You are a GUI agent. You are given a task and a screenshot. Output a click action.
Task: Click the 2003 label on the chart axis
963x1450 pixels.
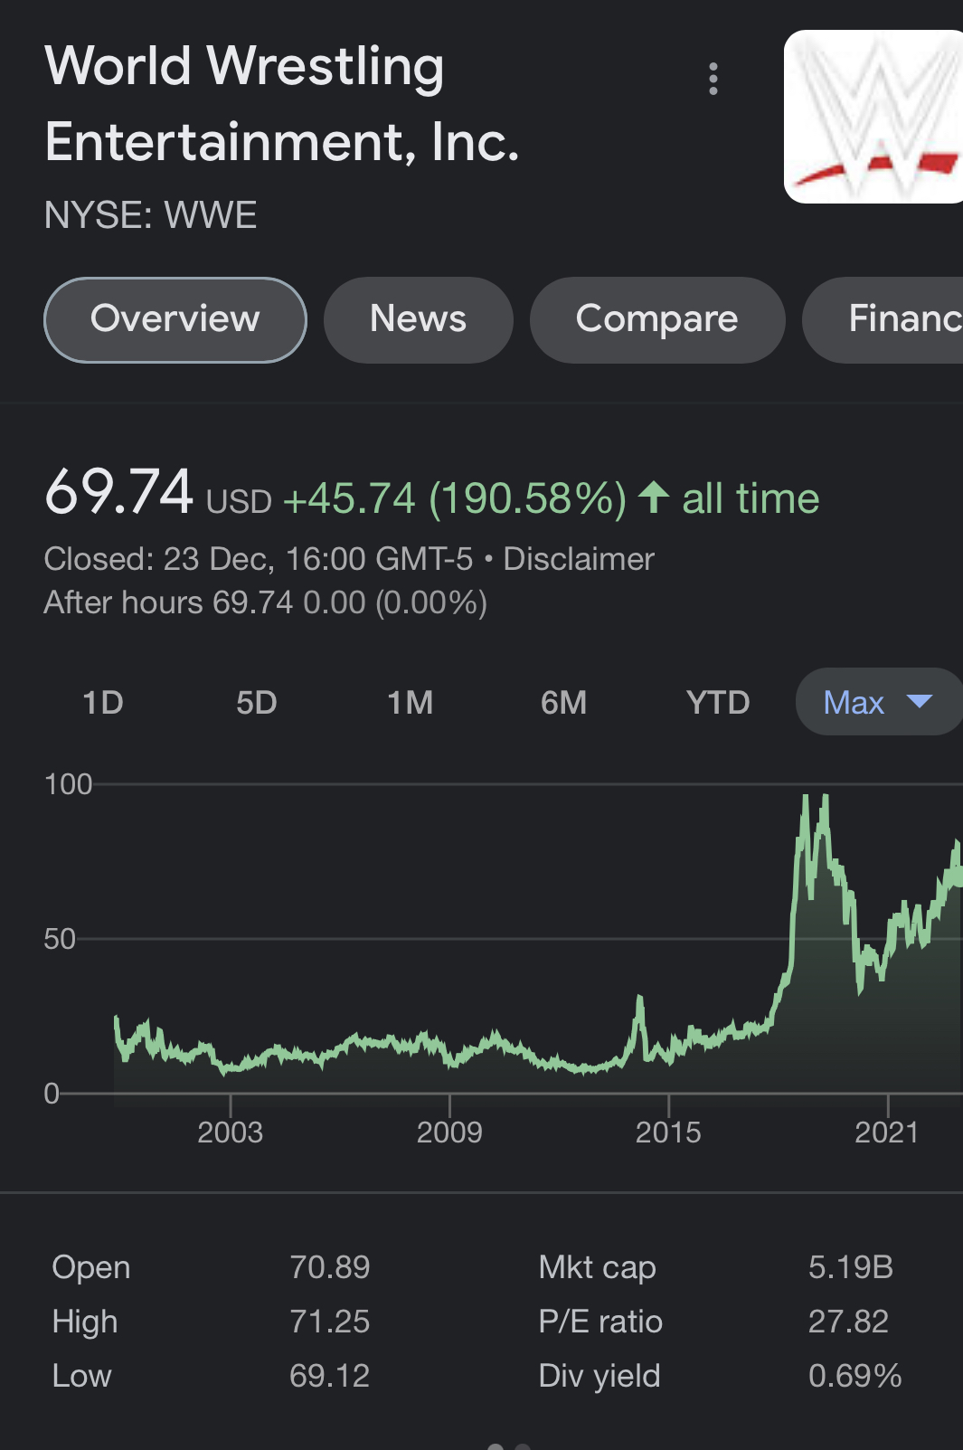pyautogui.click(x=231, y=1133)
